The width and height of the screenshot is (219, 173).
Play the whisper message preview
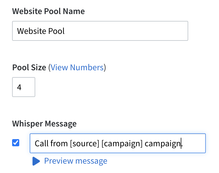[x=70, y=161]
